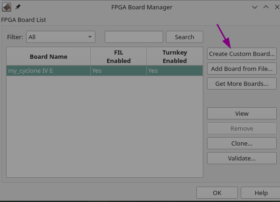Click Create Custom Board button
280x202 pixels.
tap(242, 54)
